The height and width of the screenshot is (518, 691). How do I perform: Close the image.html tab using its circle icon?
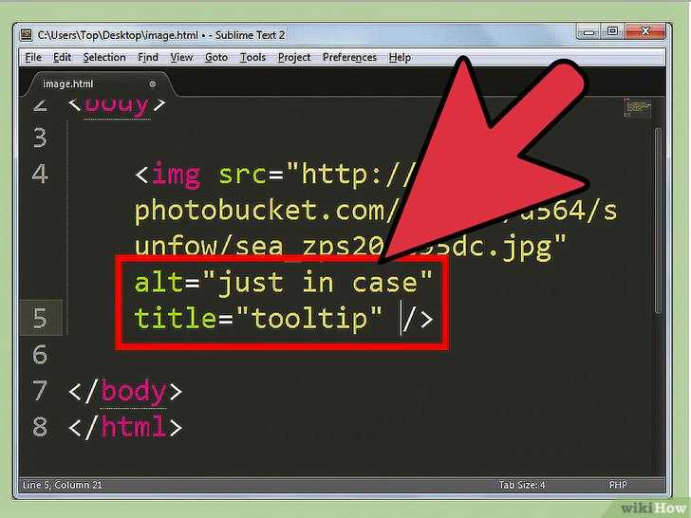[153, 83]
